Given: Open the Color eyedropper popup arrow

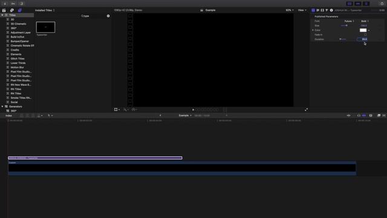Looking at the screenshot, I should (x=369, y=30).
